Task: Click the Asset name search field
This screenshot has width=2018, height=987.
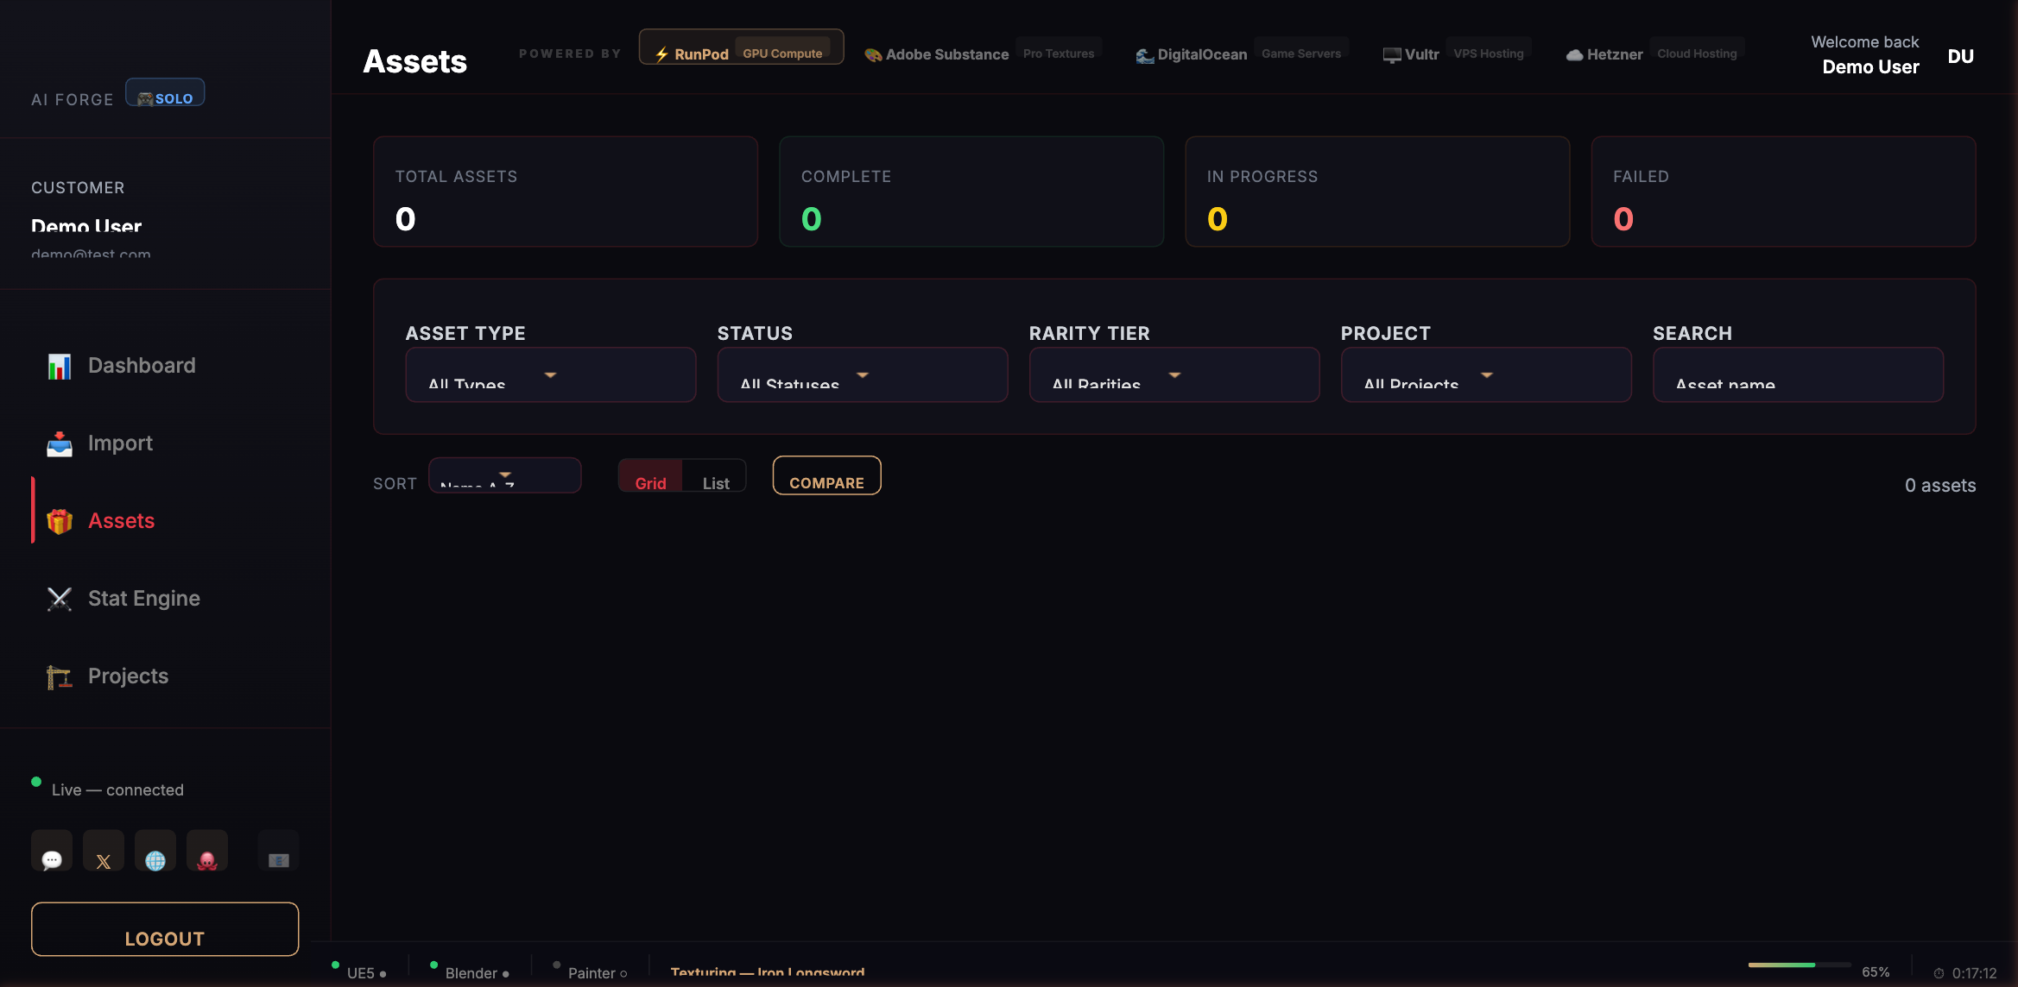Action: point(1797,375)
